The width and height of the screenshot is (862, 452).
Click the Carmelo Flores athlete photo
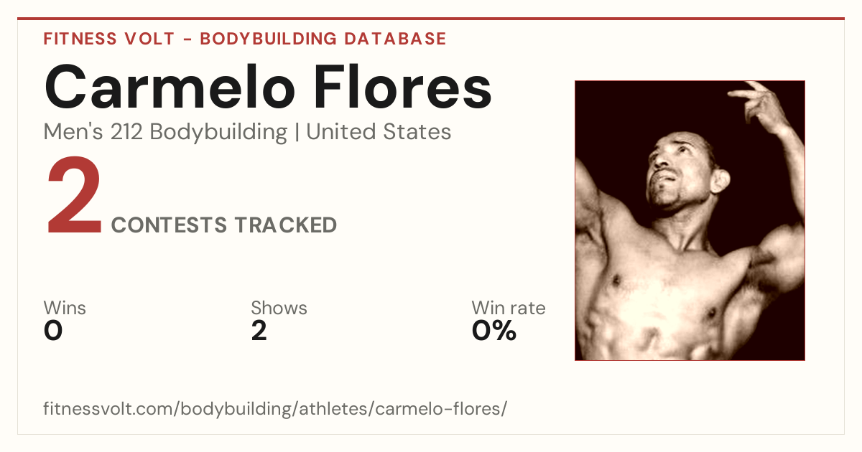point(690,220)
